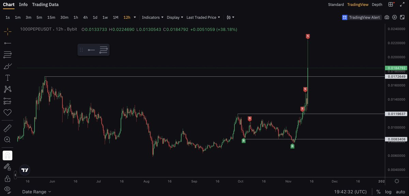Click the TradingView logo badge

(x=25, y=170)
